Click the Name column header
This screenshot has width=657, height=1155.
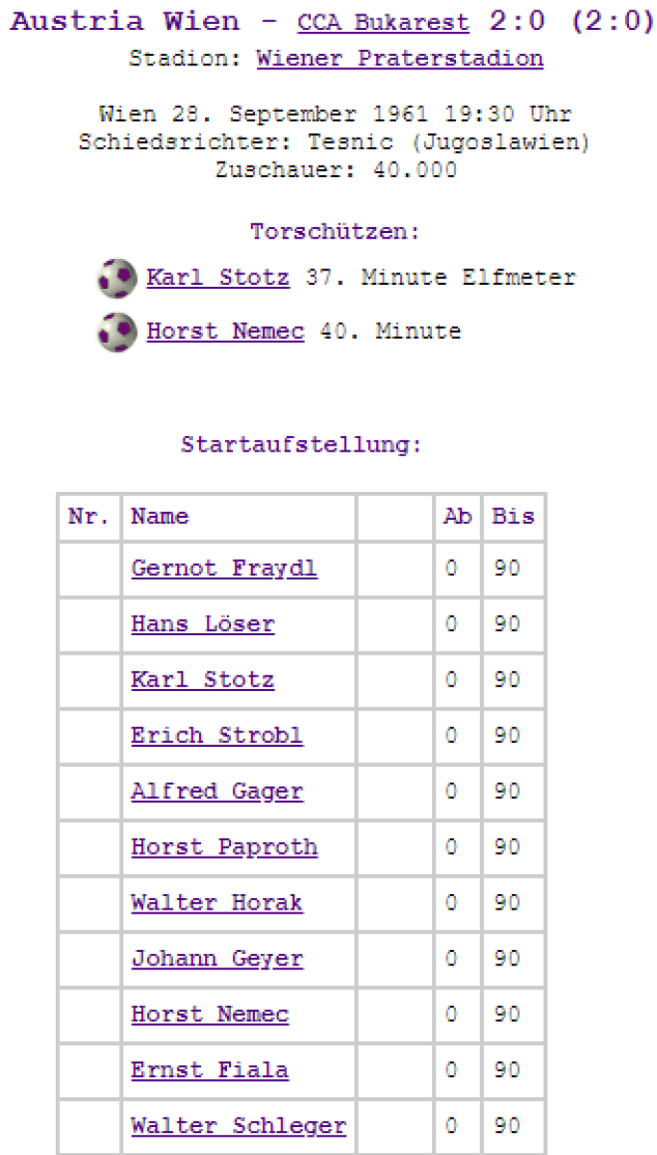[x=160, y=517]
